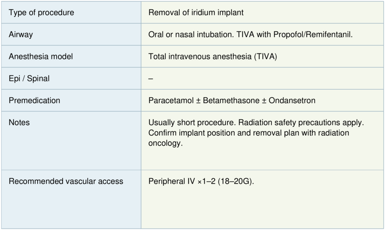This screenshot has height=230, width=385.
Task: Click the word "oncology" in Notes
Action: click(x=165, y=144)
